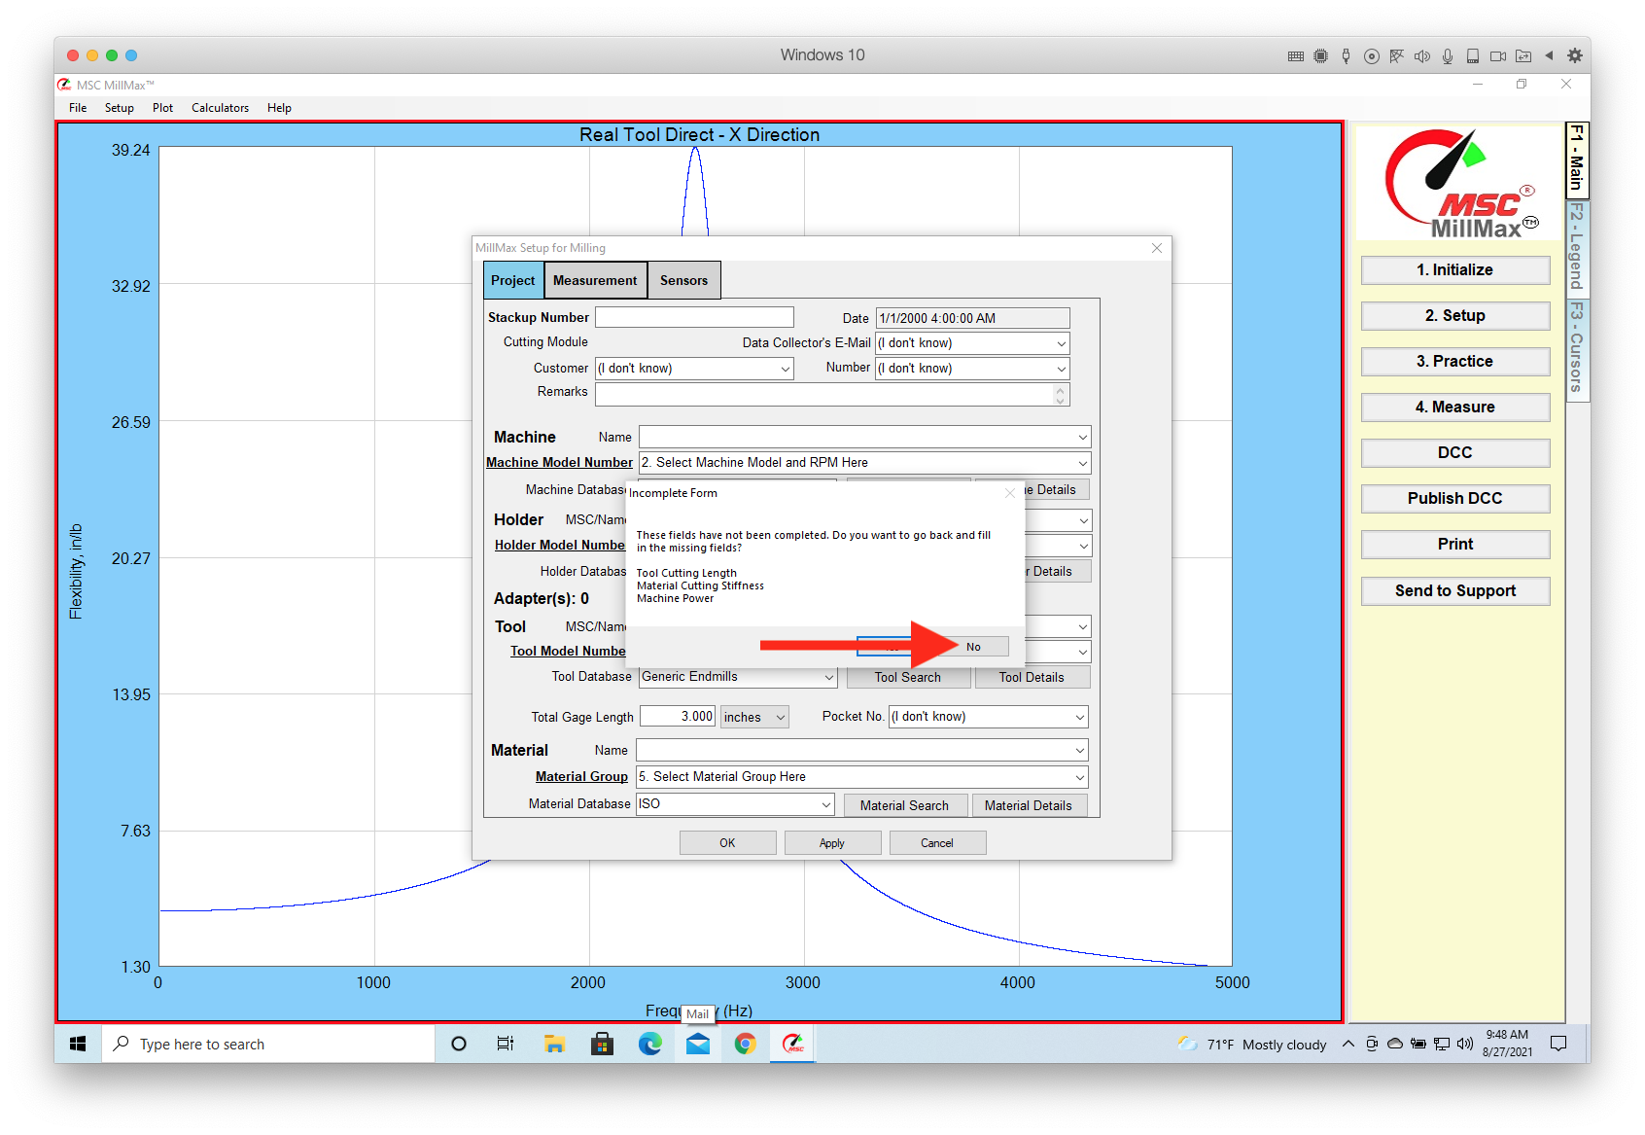The height and width of the screenshot is (1135, 1645).
Task: Click the volume icon in system tray
Action: [x=1465, y=1044]
